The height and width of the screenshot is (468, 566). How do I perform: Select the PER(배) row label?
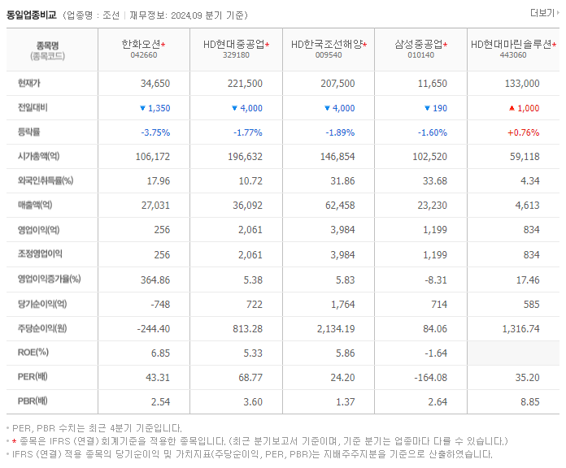pos(33,377)
